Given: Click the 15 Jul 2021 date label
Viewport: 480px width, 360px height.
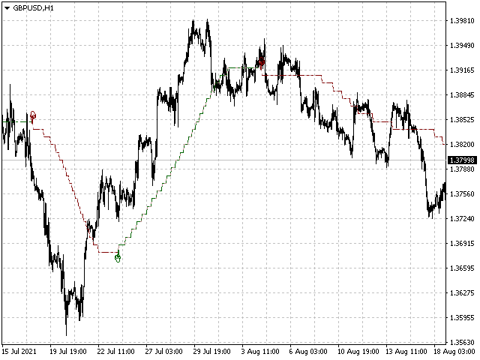Looking at the screenshot, I should 19,352.
